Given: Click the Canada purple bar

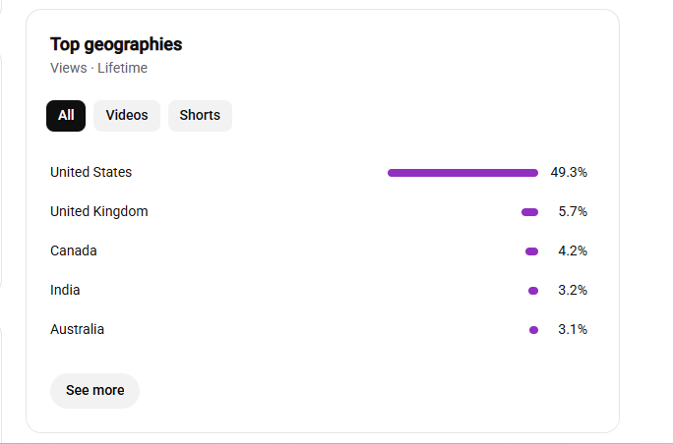Looking at the screenshot, I should 531,251.
